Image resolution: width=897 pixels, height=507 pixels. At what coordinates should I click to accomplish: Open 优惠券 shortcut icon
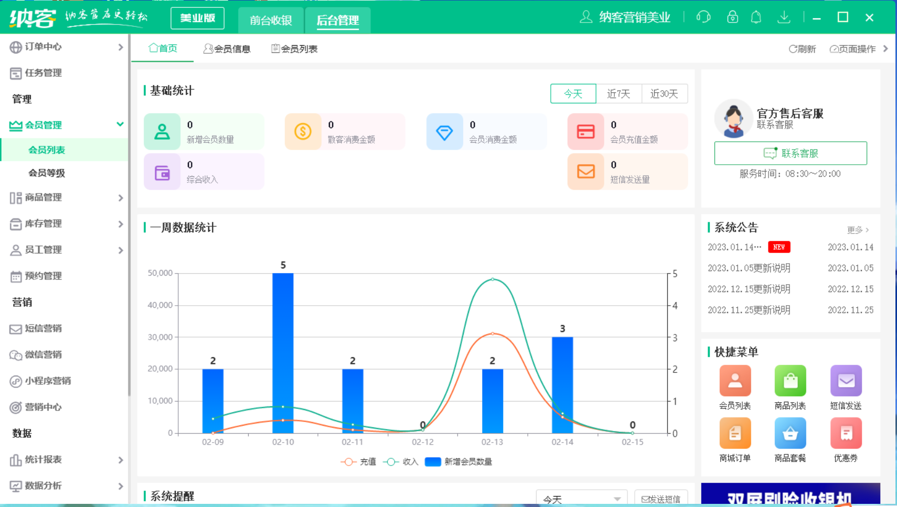coord(846,433)
